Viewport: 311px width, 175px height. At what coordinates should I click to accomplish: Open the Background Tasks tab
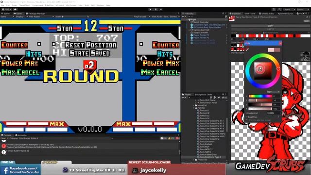(204, 94)
